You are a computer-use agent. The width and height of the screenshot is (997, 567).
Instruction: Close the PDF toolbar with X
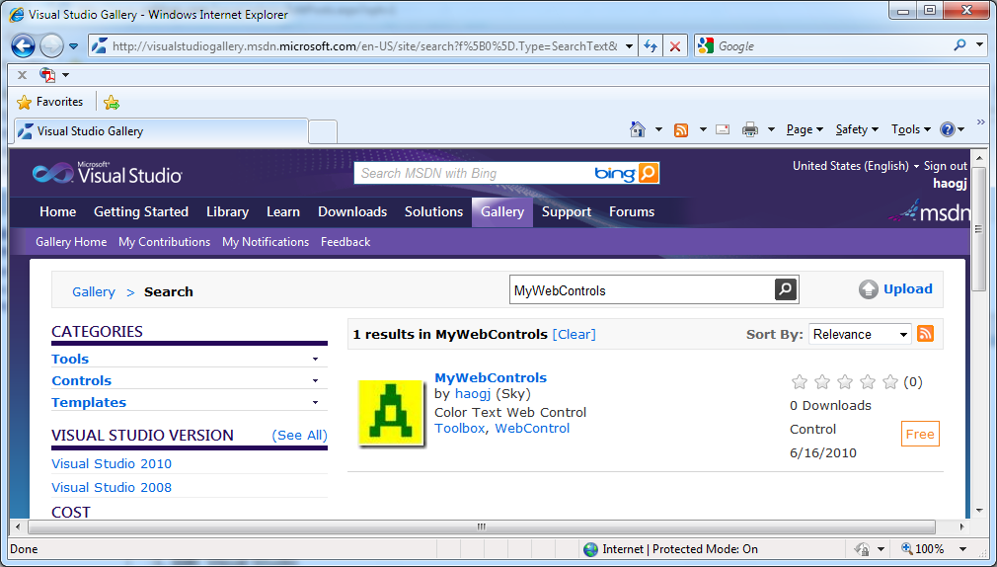coord(23,75)
